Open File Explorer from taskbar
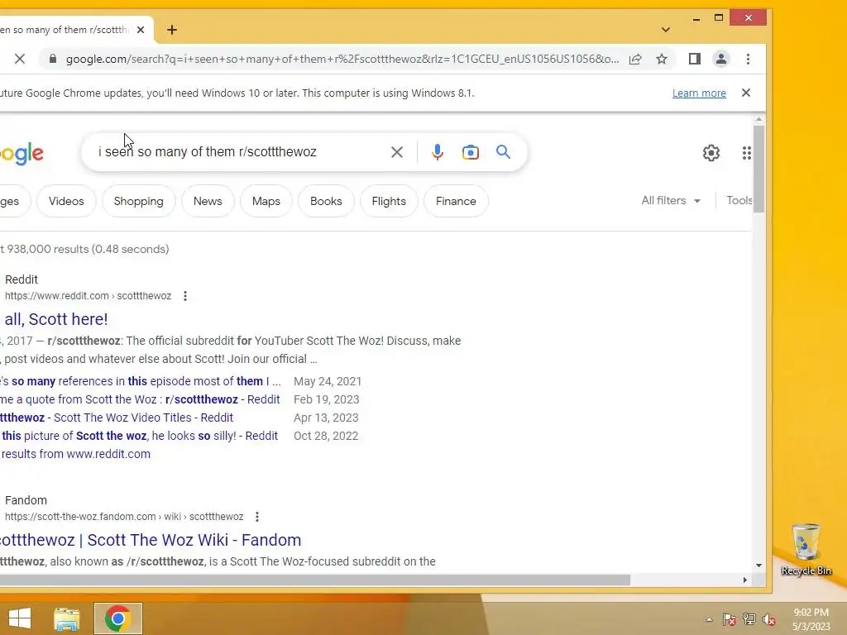This screenshot has width=847, height=635. pyautogui.click(x=67, y=618)
